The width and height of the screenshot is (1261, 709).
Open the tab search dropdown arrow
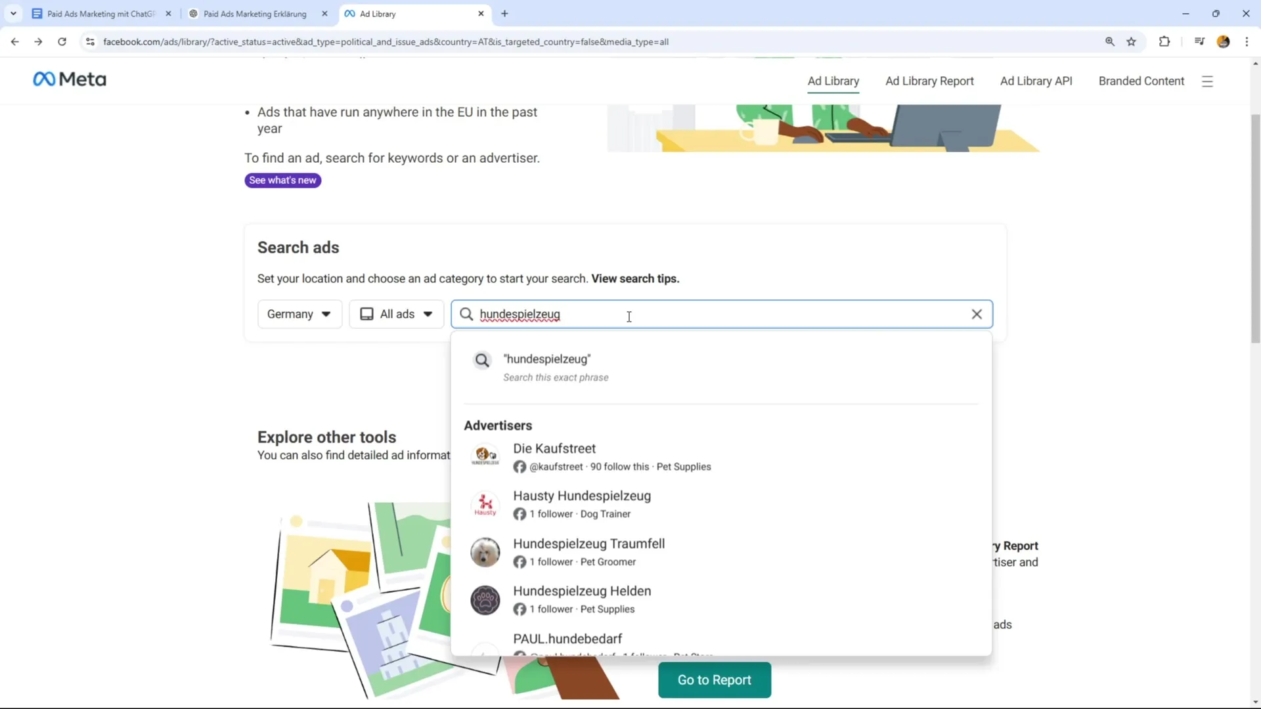pos(13,13)
